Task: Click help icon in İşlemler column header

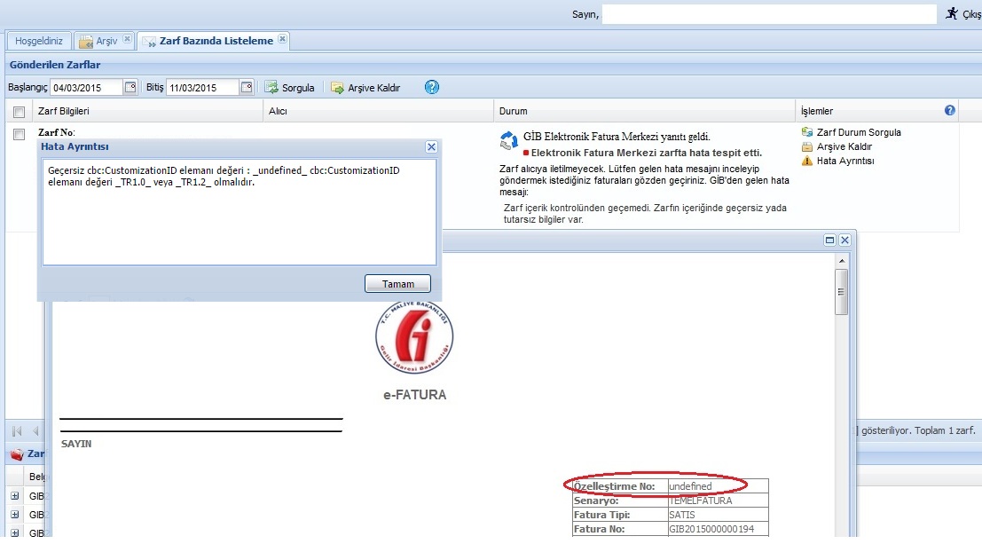Action: 950,111
